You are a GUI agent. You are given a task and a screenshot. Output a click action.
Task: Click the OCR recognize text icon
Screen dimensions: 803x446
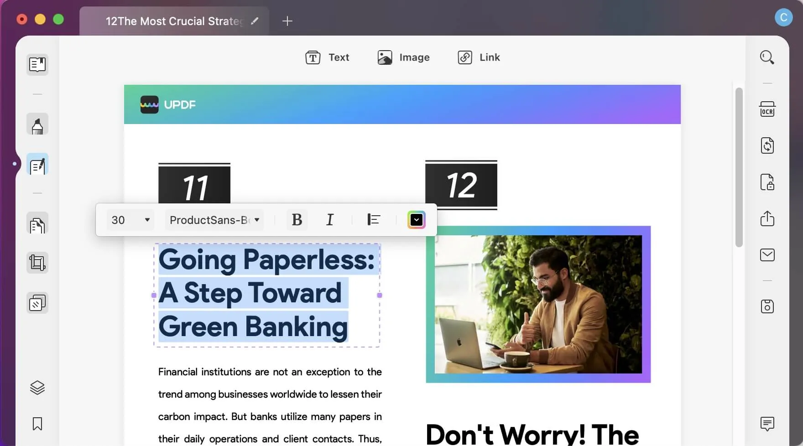tap(767, 109)
